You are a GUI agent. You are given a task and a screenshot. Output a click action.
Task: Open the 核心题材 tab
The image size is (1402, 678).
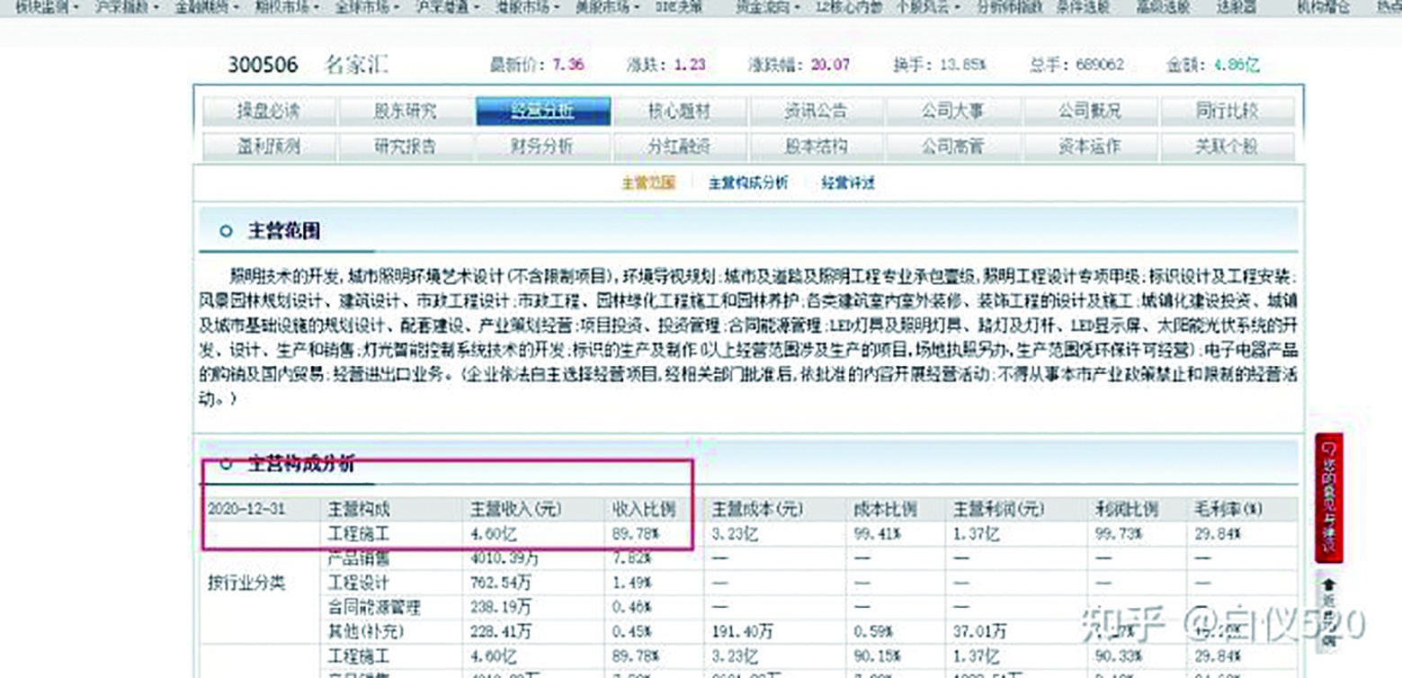pyautogui.click(x=681, y=110)
